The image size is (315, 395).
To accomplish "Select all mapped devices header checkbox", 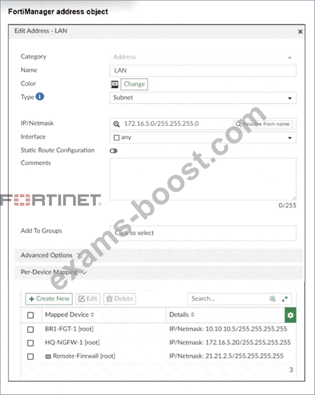I will [30, 315].
